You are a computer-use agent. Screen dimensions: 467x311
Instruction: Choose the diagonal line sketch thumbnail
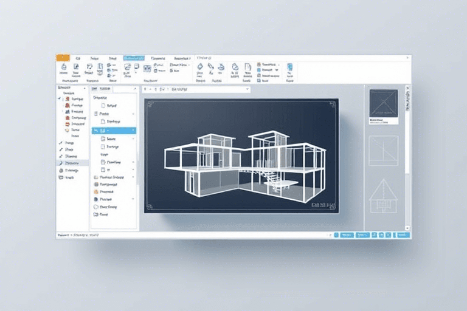pyautogui.click(x=383, y=150)
